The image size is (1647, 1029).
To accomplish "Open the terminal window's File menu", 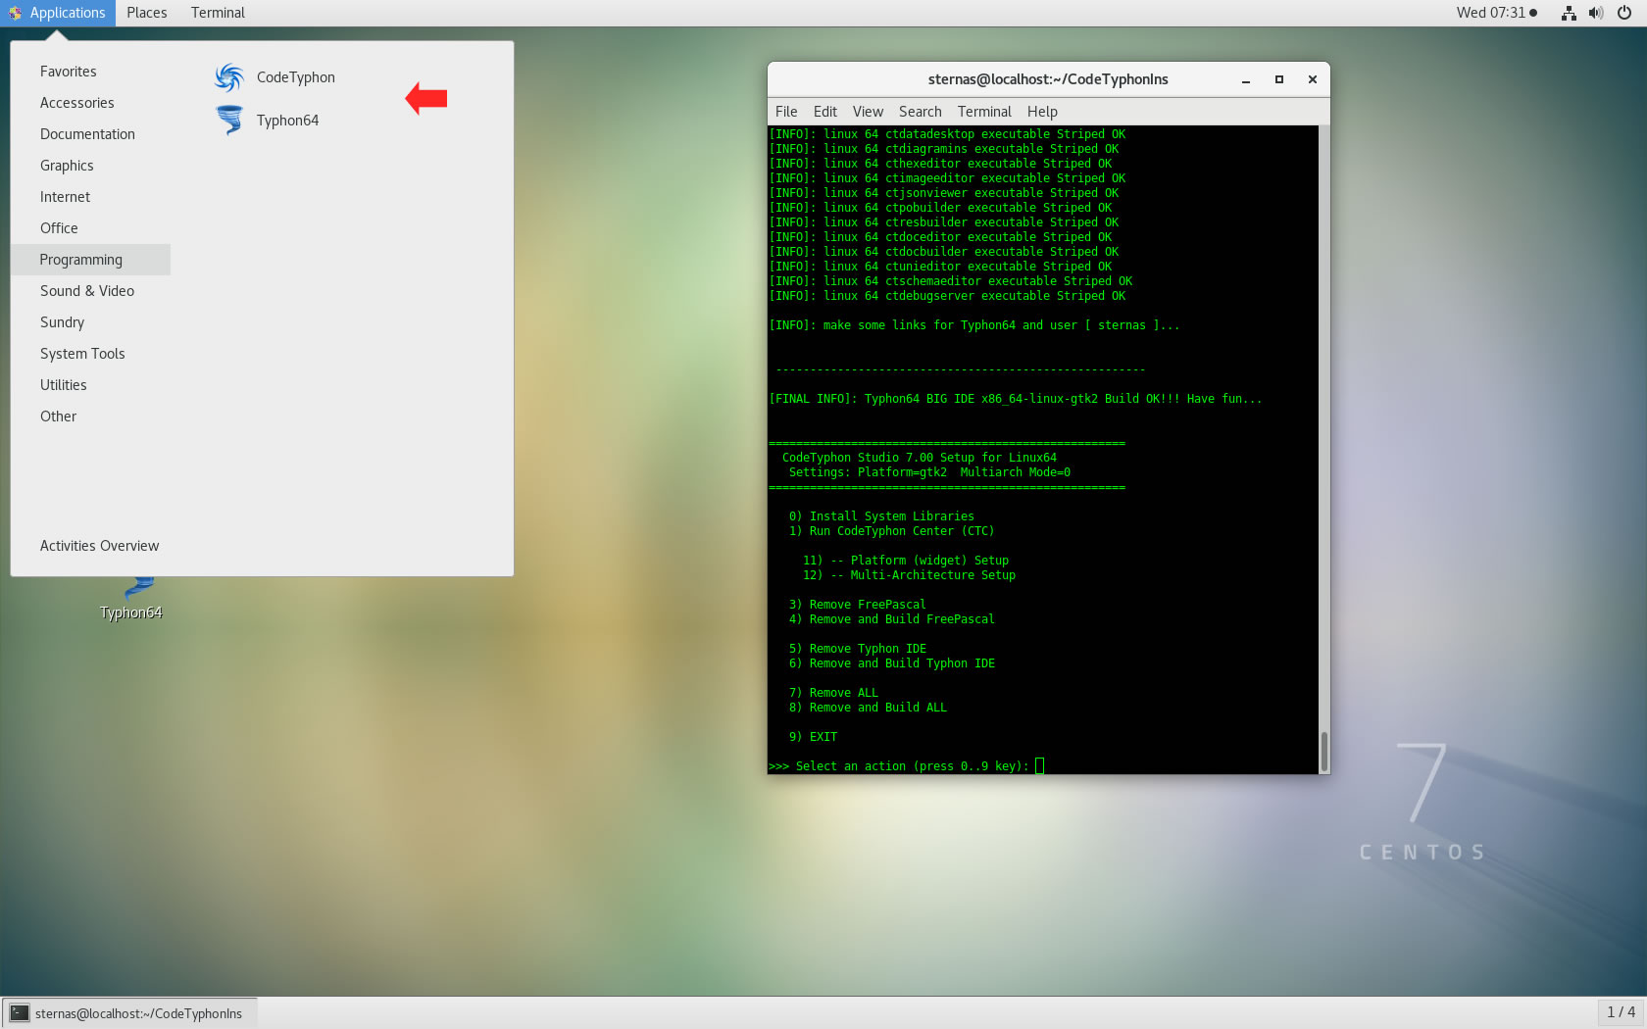I will (786, 112).
